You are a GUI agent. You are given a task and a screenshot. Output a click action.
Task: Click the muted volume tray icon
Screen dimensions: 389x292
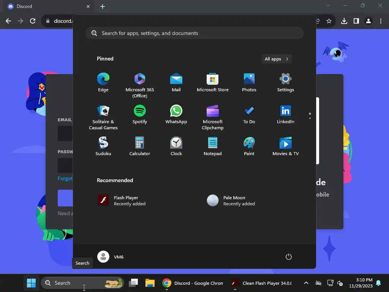340,283
